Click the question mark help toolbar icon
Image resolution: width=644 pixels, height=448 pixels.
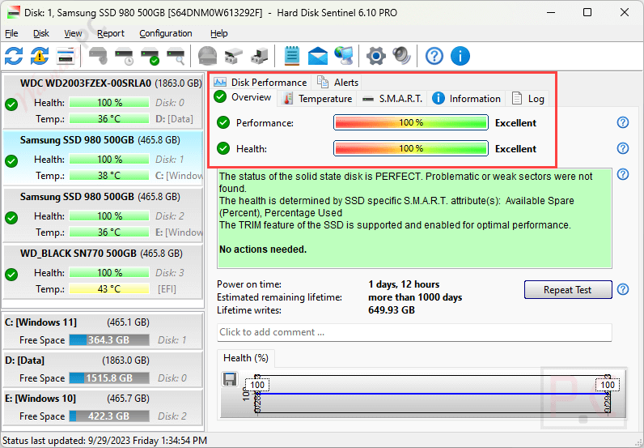click(434, 56)
